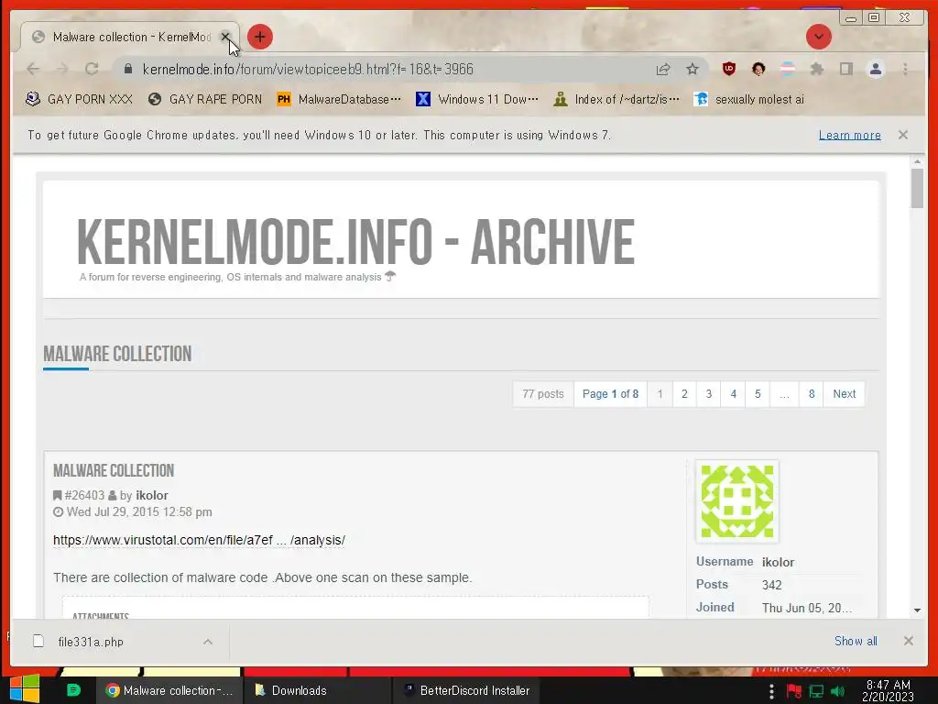Close the Malware collection browser tab
Image resolution: width=938 pixels, height=704 pixels.
coord(225,37)
